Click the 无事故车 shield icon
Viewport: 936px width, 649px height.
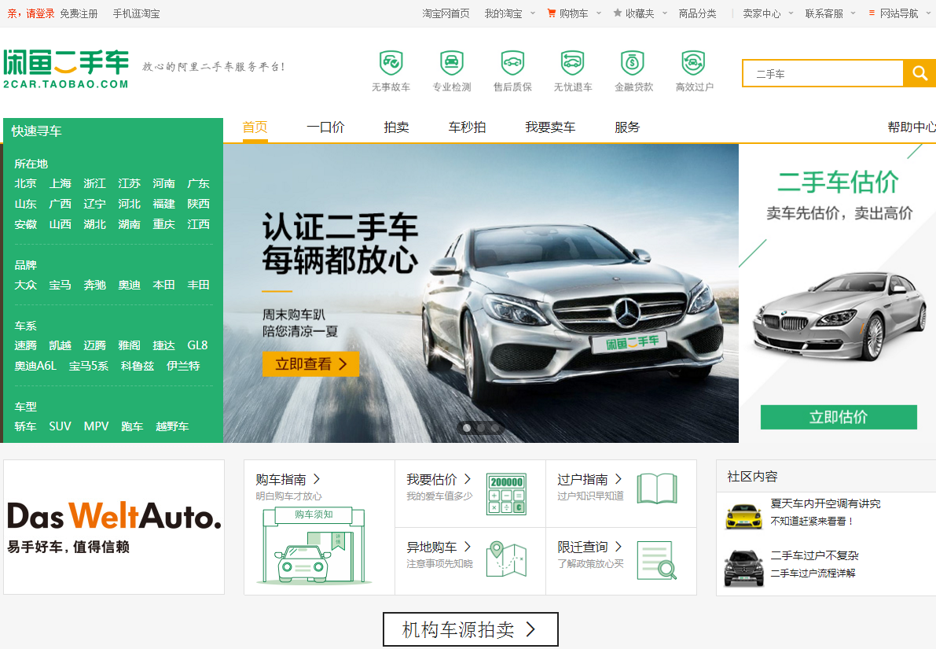391,62
